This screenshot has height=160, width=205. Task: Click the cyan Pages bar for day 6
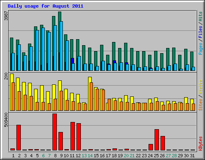pos(43,49)
